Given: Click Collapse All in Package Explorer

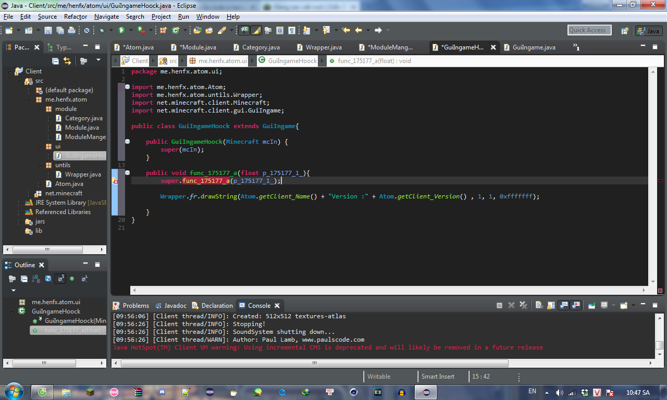Looking at the screenshot, I should click(x=55, y=61).
